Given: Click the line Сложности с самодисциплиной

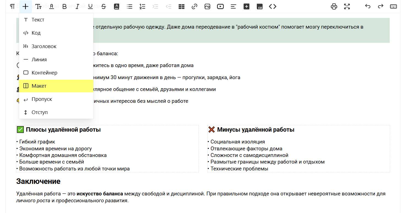Looking at the screenshot, I should [x=248, y=155].
